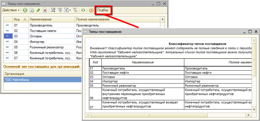Select organization ТОО Нефтебаза
This screenshot has height=121, width=260.
coord(16,80)
